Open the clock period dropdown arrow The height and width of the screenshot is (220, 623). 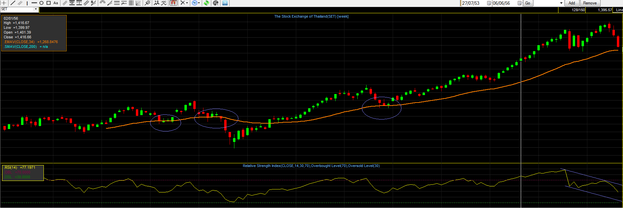(199, 3)
